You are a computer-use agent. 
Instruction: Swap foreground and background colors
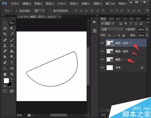click(x=11, y=79)
